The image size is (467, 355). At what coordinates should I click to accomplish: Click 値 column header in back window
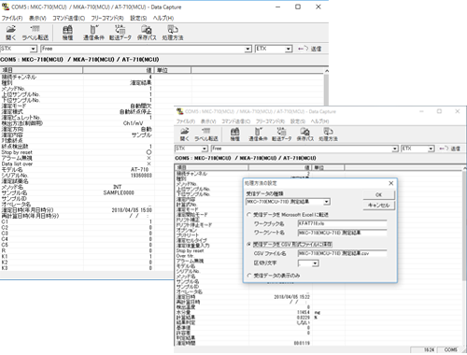coord(119,70)
